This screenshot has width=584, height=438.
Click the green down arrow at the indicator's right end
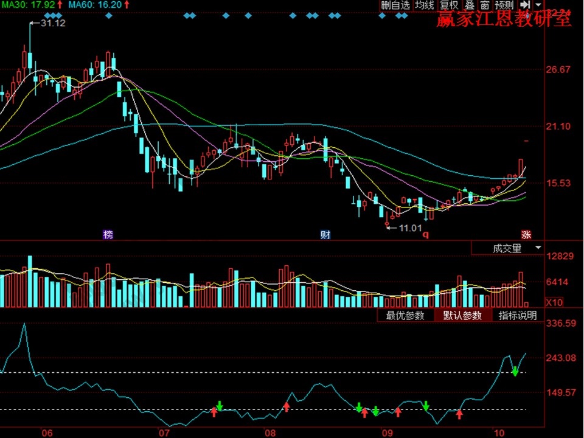515,371
